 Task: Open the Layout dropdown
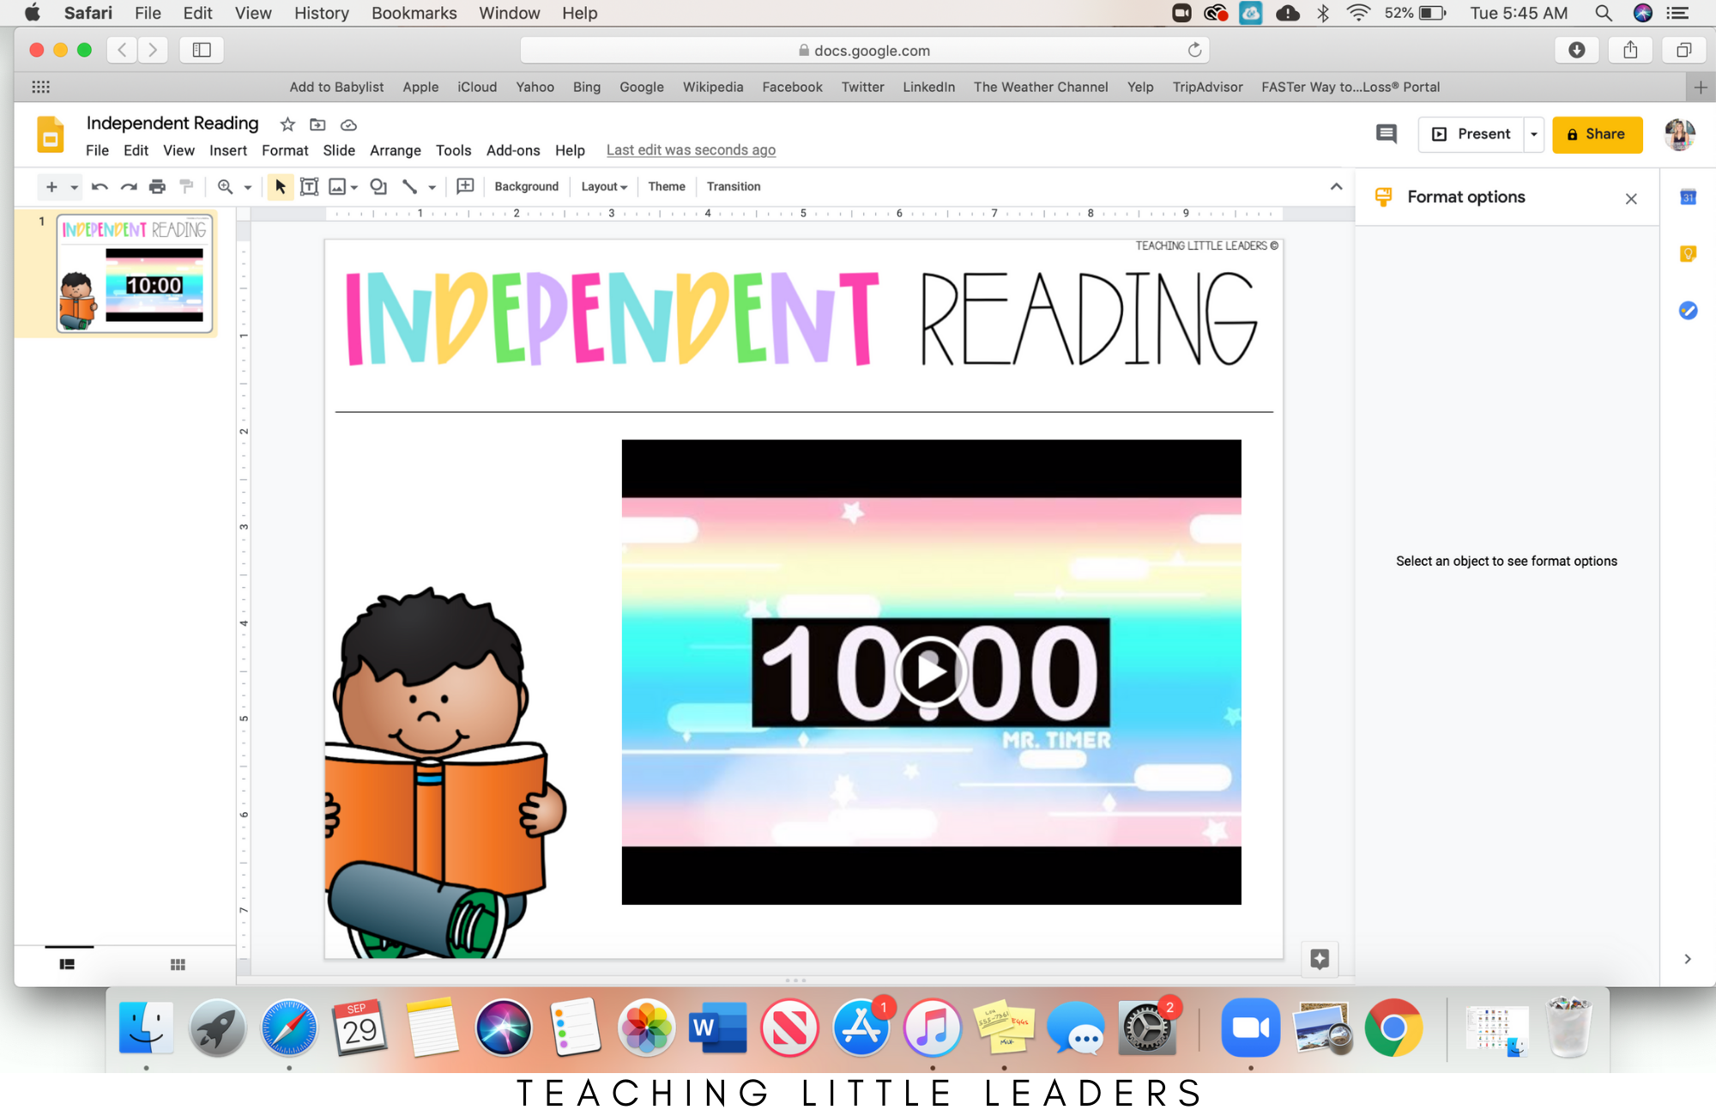604,186
